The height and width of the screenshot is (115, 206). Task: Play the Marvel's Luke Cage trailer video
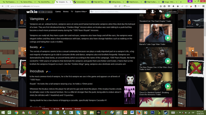click(168, 38)
